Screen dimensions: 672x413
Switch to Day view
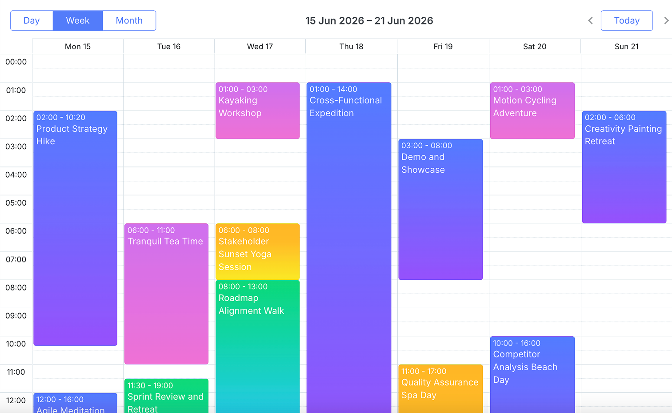coord(32,20)
